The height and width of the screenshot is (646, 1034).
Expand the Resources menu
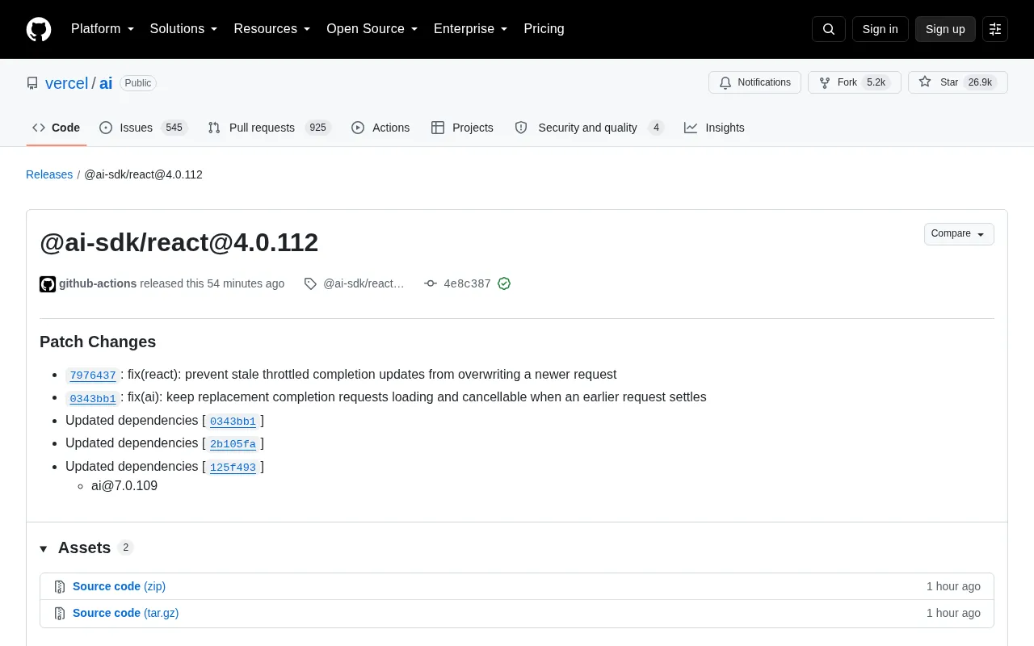272,29
